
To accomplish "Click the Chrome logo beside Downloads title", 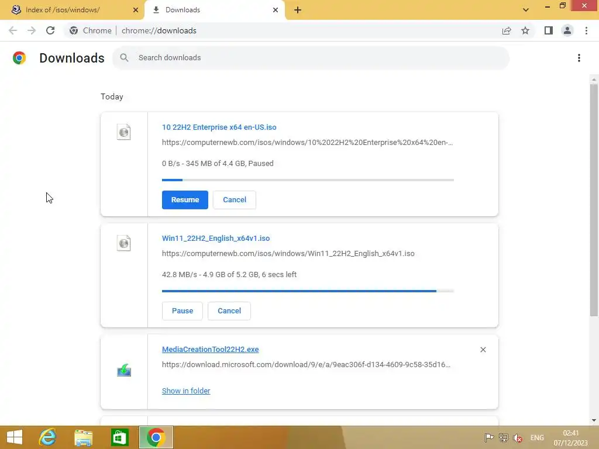I will click(19, 58).
